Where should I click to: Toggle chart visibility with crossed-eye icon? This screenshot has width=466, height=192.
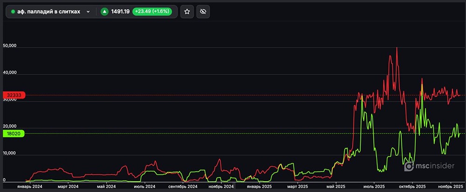pos(203,12)
